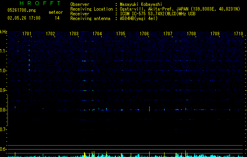
Task: Click the 0.9 kHz frequency label
Action: pyautogui.click(x=3, y=90)
